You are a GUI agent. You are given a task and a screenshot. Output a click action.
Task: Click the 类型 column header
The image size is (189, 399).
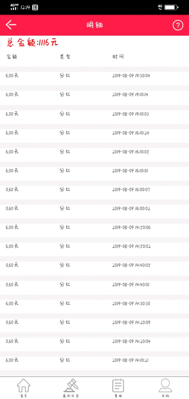65,57
